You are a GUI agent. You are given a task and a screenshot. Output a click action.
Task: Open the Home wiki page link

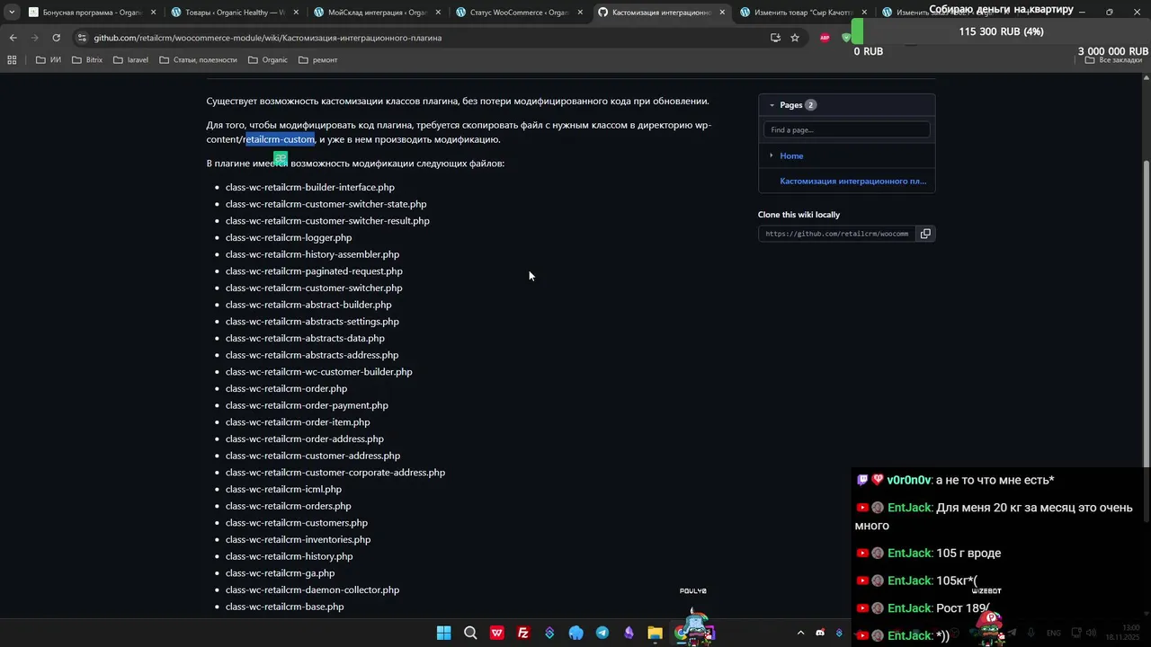tap(791, 155)
